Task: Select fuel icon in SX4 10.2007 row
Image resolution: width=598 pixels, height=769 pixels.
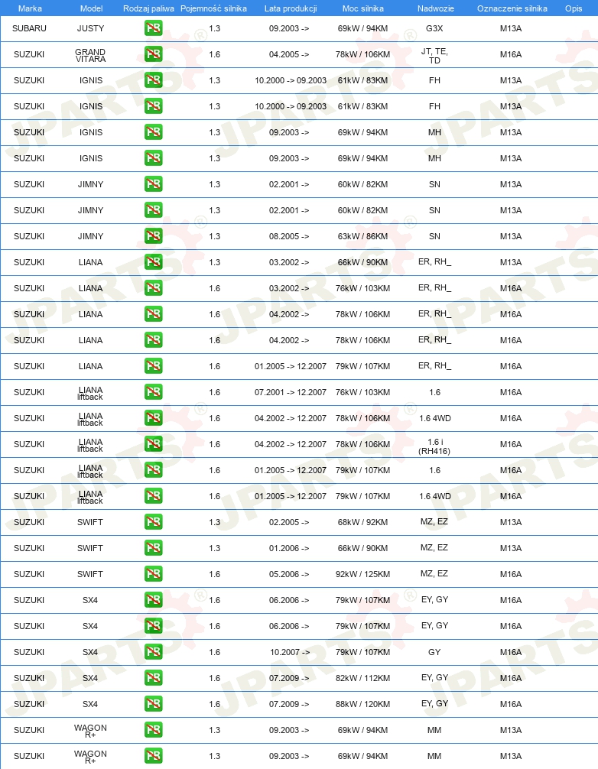Action: [154, 652]
